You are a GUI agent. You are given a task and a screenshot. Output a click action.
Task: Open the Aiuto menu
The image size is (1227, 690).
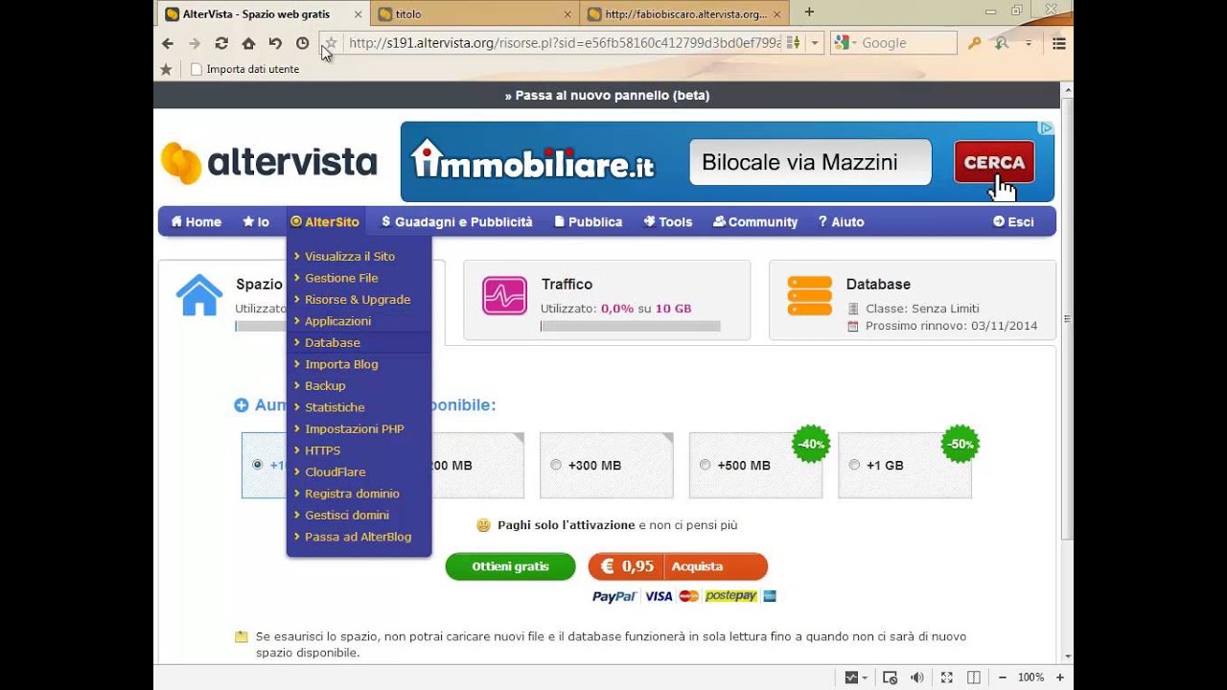[x=841, y=221]
